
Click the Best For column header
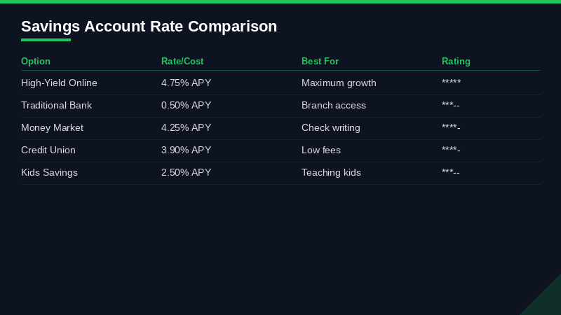320,62
